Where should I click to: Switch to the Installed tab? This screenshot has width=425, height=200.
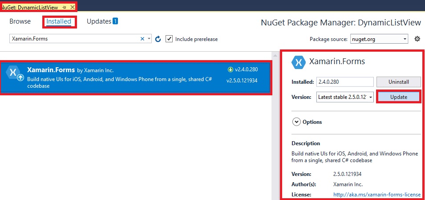coord(59,21)
